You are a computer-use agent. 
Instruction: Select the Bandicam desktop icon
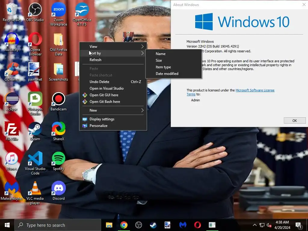point(59,102)
